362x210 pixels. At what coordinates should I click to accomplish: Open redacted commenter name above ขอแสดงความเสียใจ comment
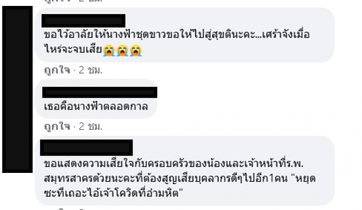coord(86,148)
